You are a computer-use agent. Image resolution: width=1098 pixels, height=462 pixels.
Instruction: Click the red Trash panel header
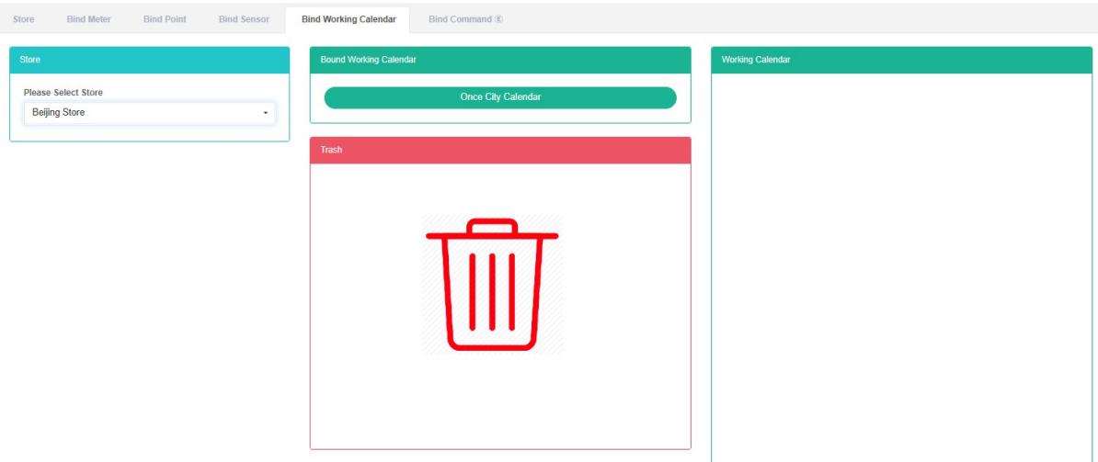(500, 150)
